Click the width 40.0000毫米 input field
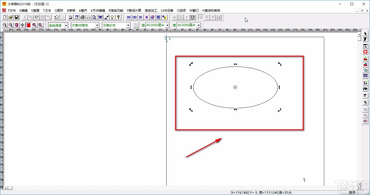 point(187,25)
